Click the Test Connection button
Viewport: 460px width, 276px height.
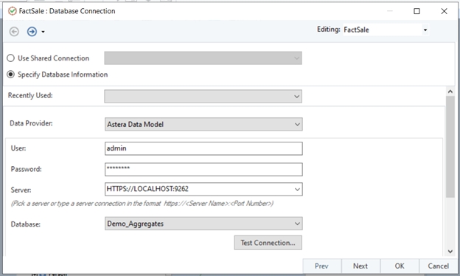point(268,243)
